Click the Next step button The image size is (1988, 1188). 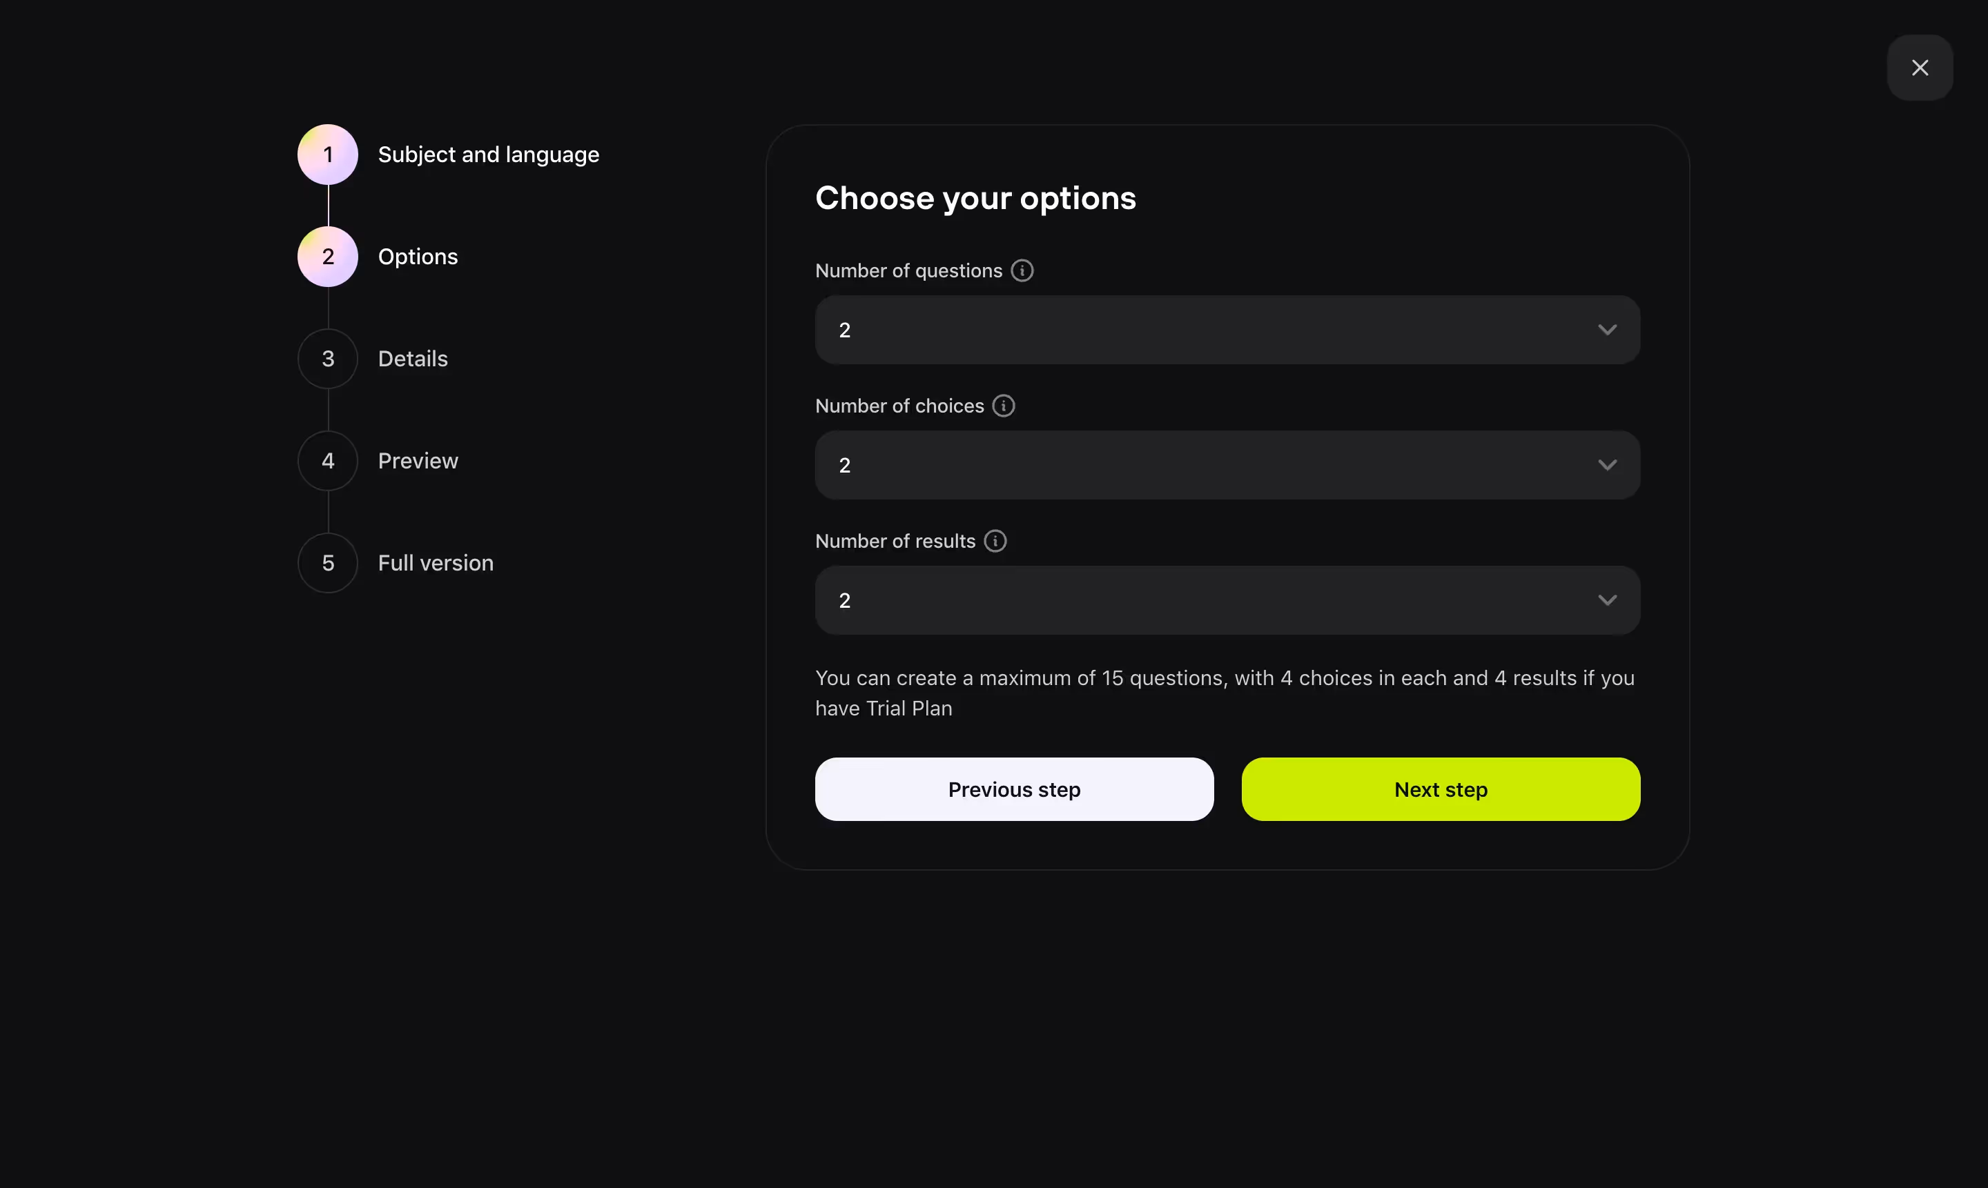(x=1439, y=789)
